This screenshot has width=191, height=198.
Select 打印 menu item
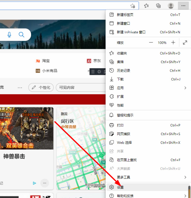(x=148, y=125)
